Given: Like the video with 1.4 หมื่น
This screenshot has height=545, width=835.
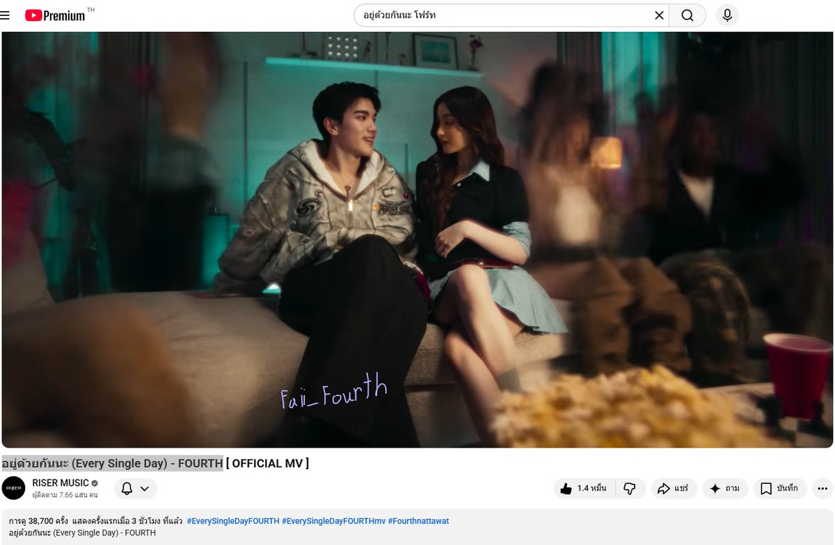Looking at the screenshot, I should point(584,489).
